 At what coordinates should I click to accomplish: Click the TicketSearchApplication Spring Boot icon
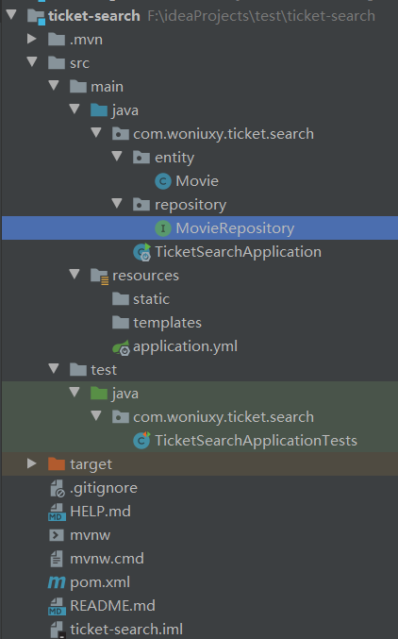click(142, 252)
